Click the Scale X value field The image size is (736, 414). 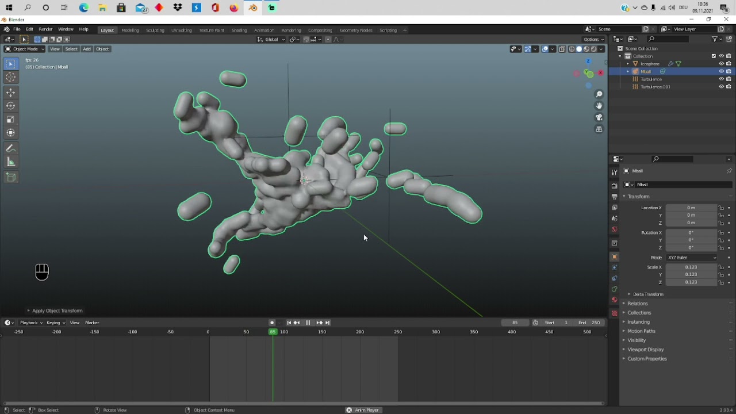coord(692,267)
